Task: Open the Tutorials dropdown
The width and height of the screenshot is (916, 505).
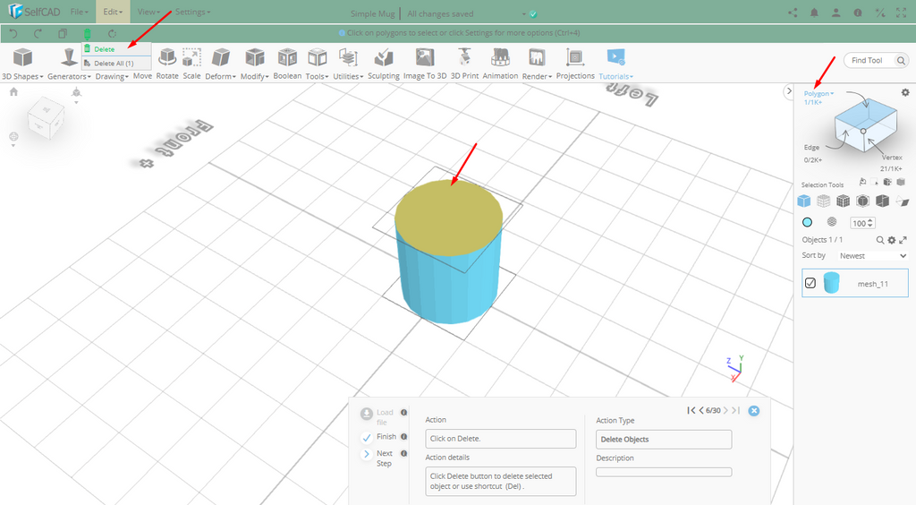Action: [x=615, y=64]
